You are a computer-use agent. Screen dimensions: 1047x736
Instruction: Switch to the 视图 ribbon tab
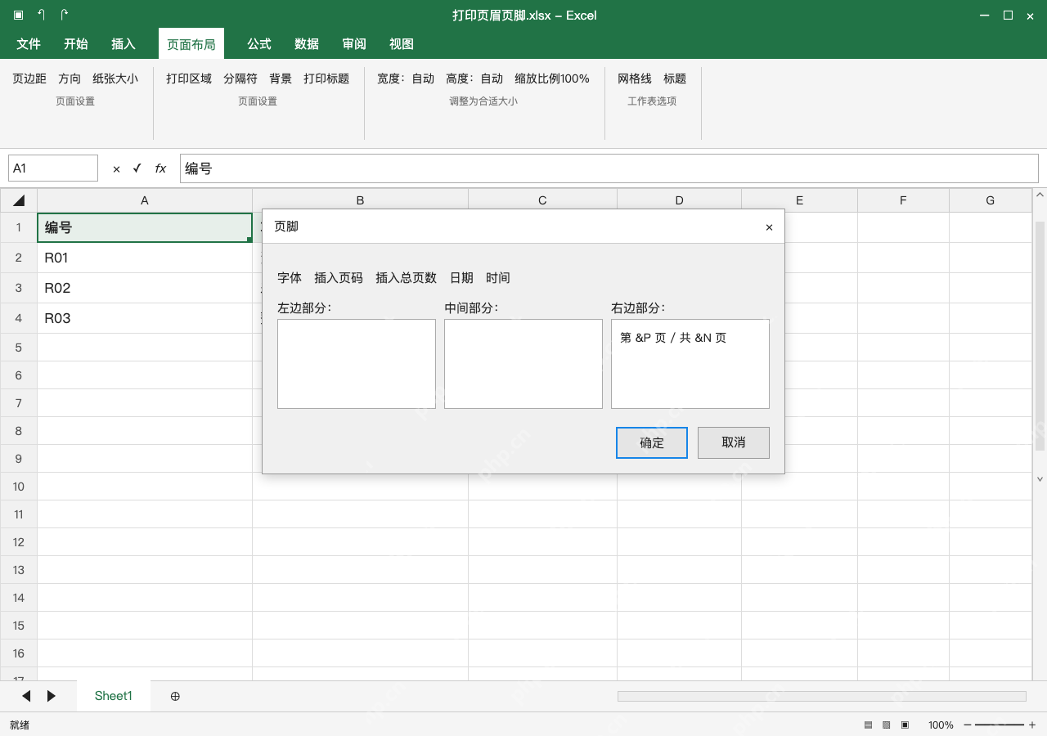(x=402, y=44)
